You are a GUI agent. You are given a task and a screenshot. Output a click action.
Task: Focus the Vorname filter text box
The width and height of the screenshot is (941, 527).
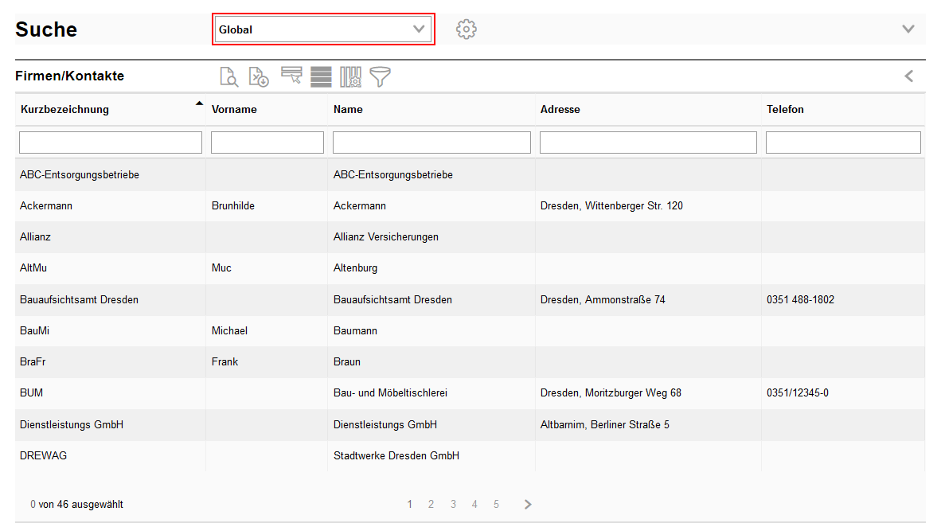[x=267, y=142]
